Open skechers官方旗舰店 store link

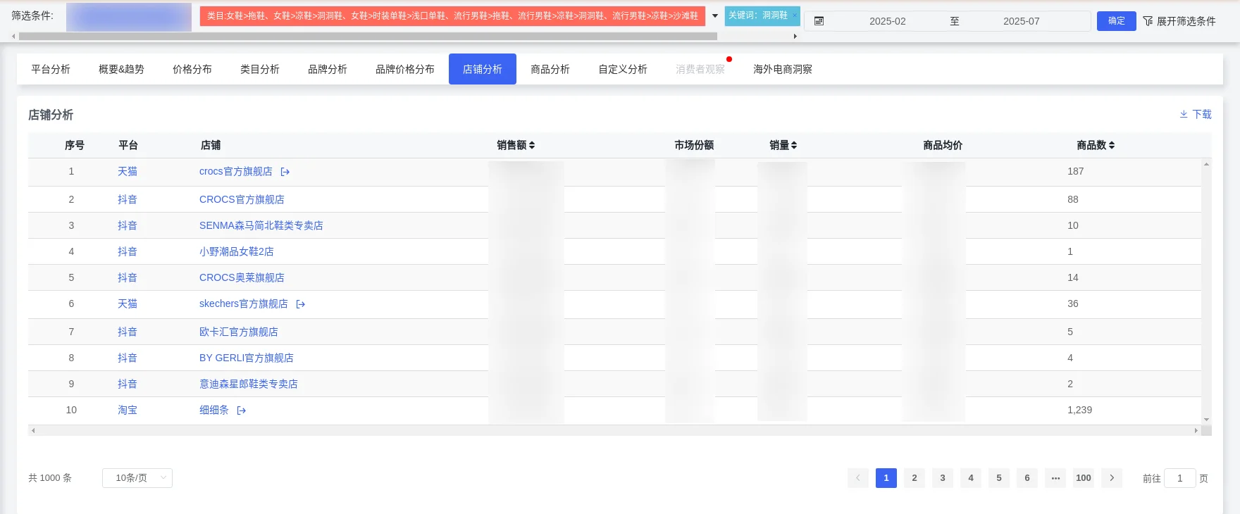(244, 304)
